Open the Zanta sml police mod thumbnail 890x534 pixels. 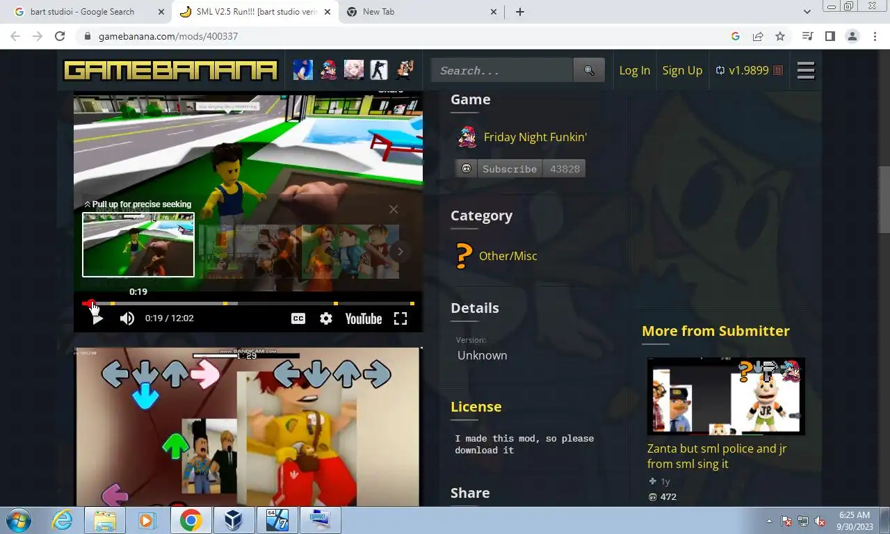tap(726, 396)
